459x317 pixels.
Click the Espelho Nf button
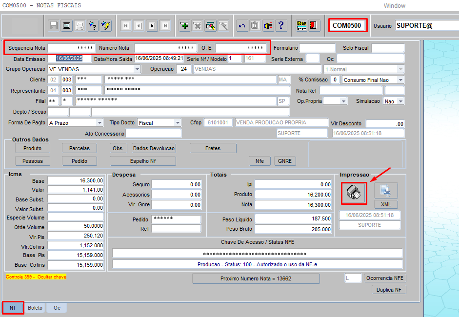[142, 161]
